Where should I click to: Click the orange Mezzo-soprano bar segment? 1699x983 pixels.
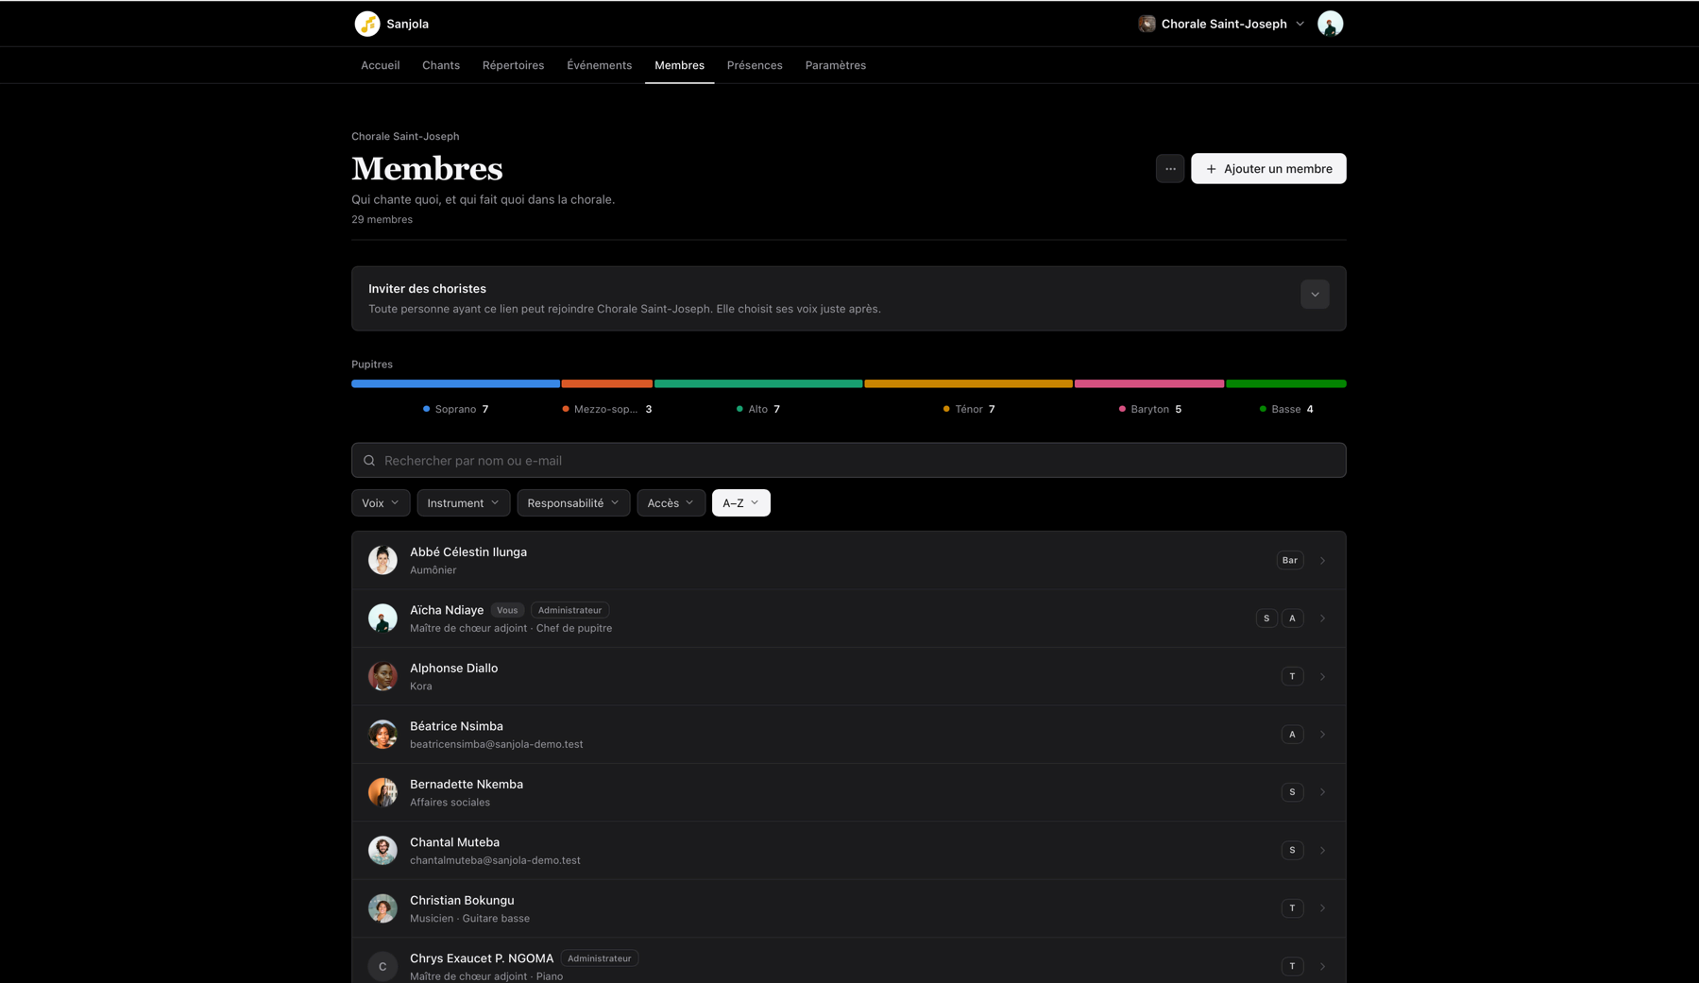pos(607,384)
